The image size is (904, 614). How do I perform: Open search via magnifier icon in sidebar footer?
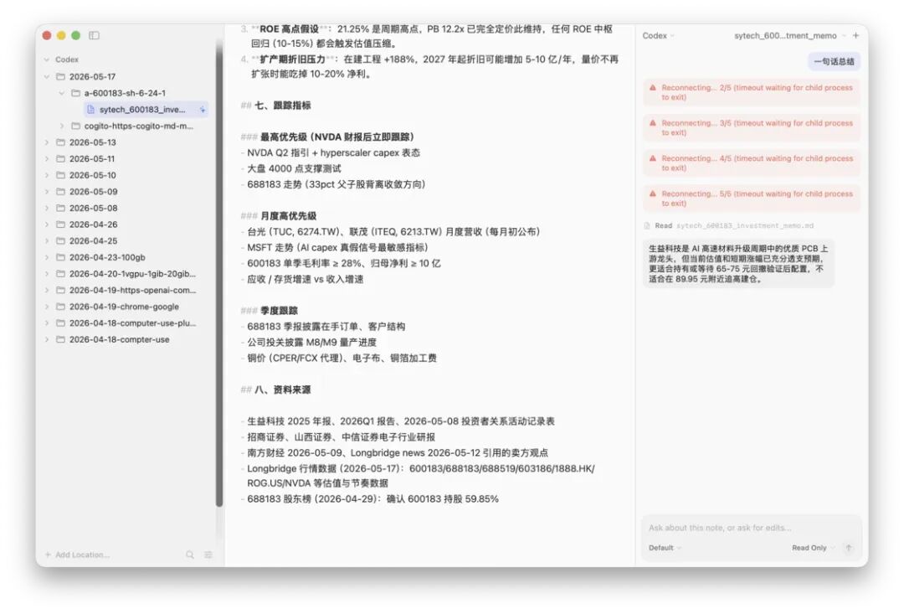(x=190, y=555)
